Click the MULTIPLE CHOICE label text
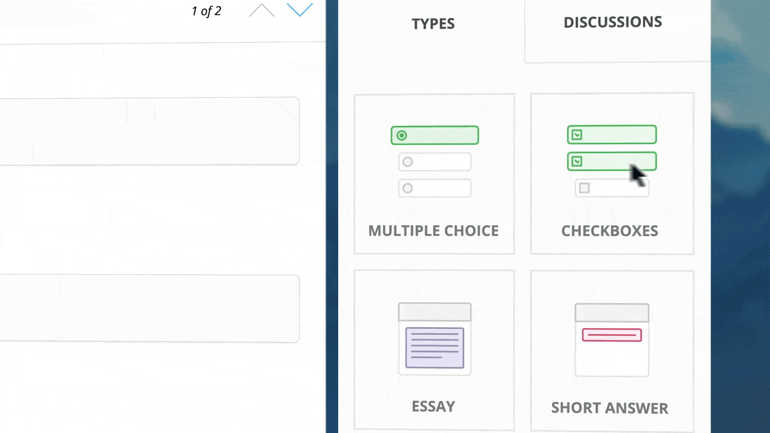 434,231
